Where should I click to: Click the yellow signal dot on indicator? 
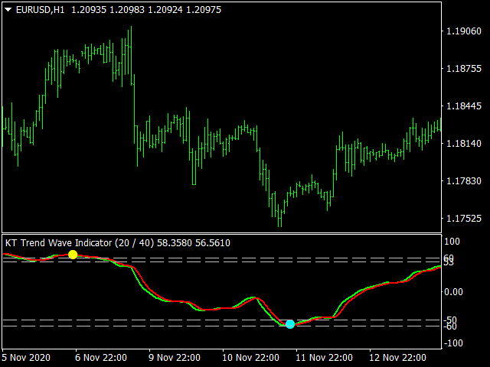click(x=73, y=255)
